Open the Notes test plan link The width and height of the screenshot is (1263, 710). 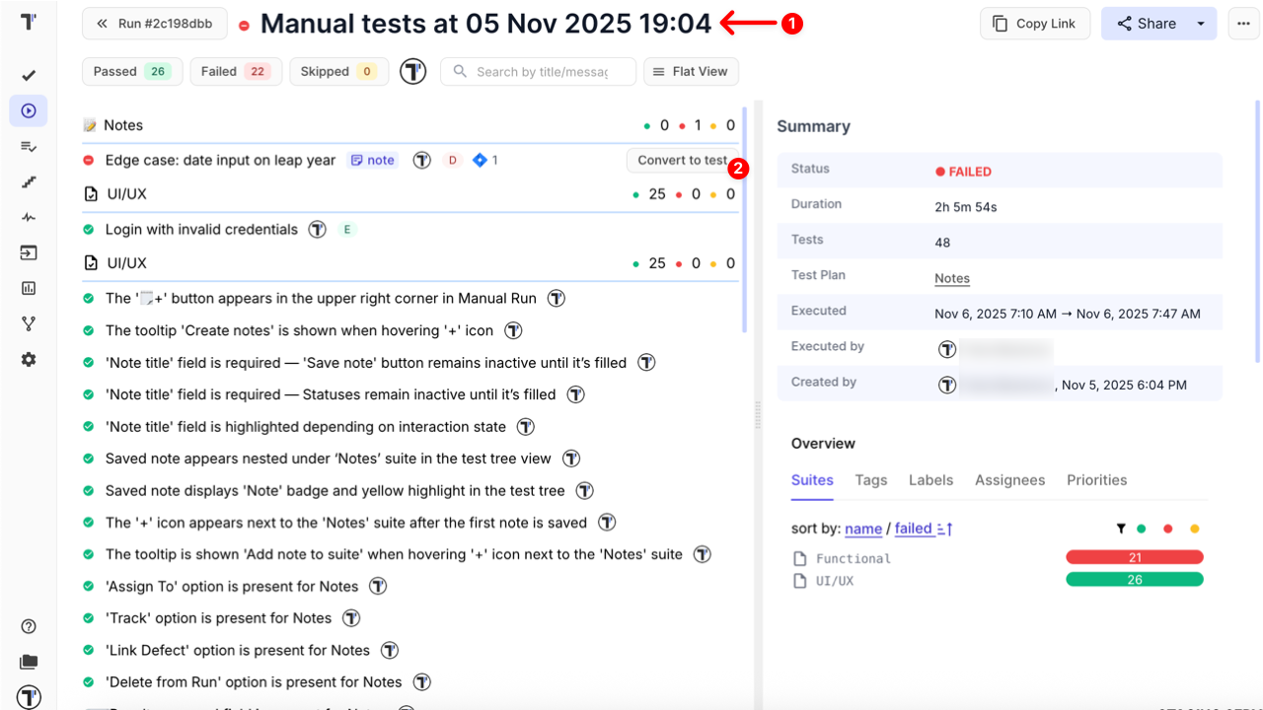point(952,278)
